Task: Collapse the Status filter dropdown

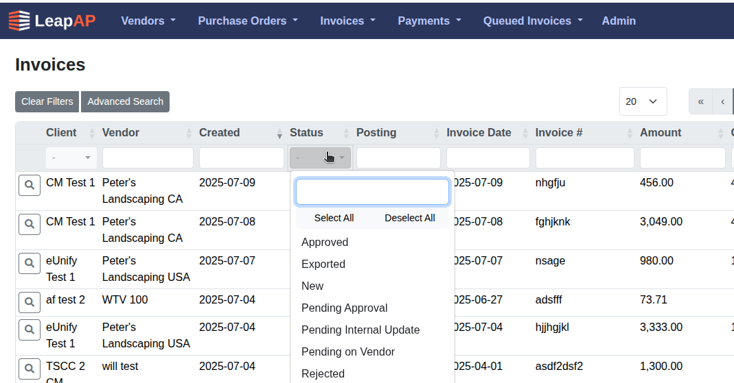Action: point(320,158)
